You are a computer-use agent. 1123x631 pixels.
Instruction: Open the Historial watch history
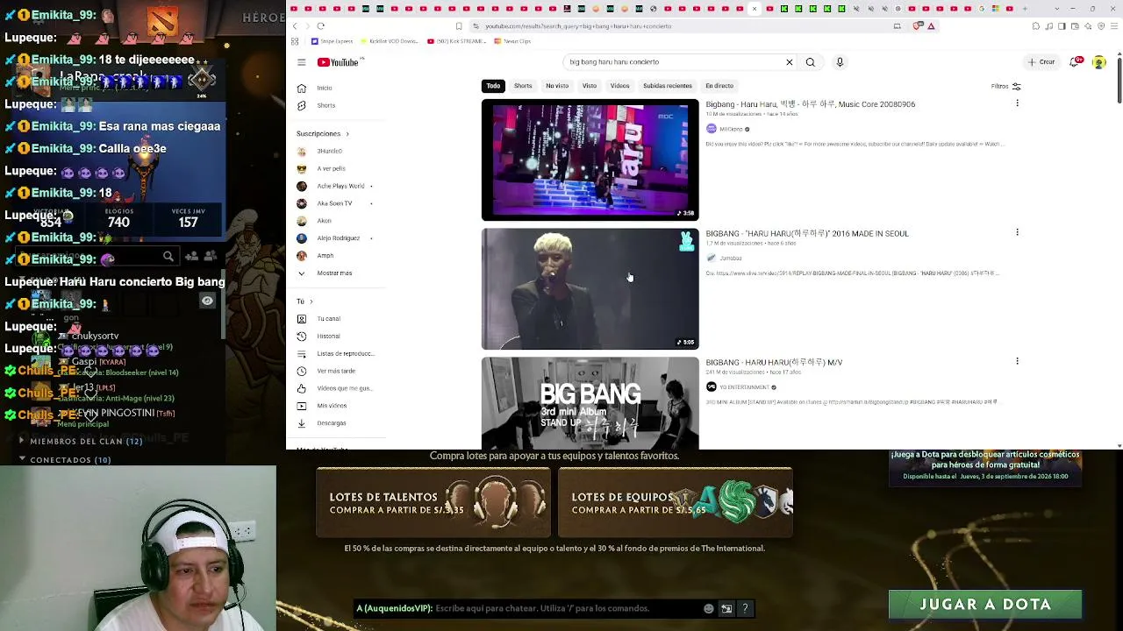[328, 337]
